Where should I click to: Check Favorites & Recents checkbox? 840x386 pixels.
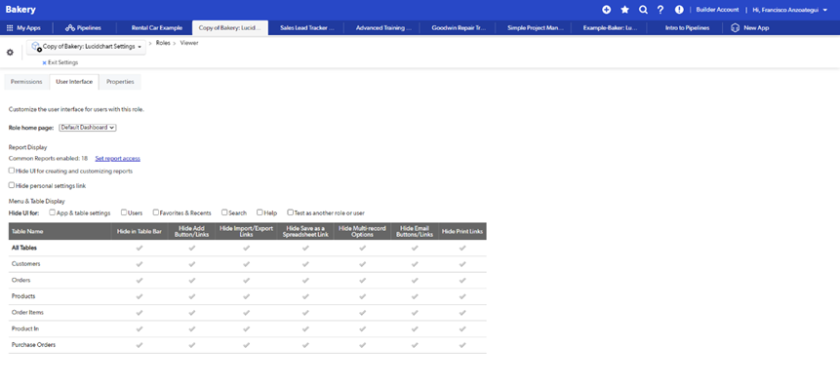(x=156, y=212)
